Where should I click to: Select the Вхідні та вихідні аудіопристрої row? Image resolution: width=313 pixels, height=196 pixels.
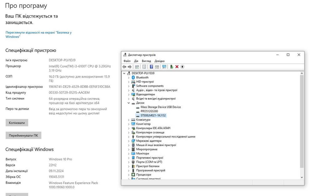pyautogui.click(x=156, y=98)
